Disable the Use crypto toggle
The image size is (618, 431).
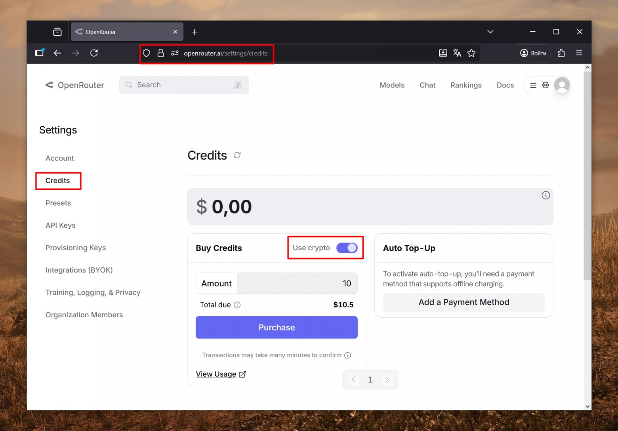pos(347,248)
